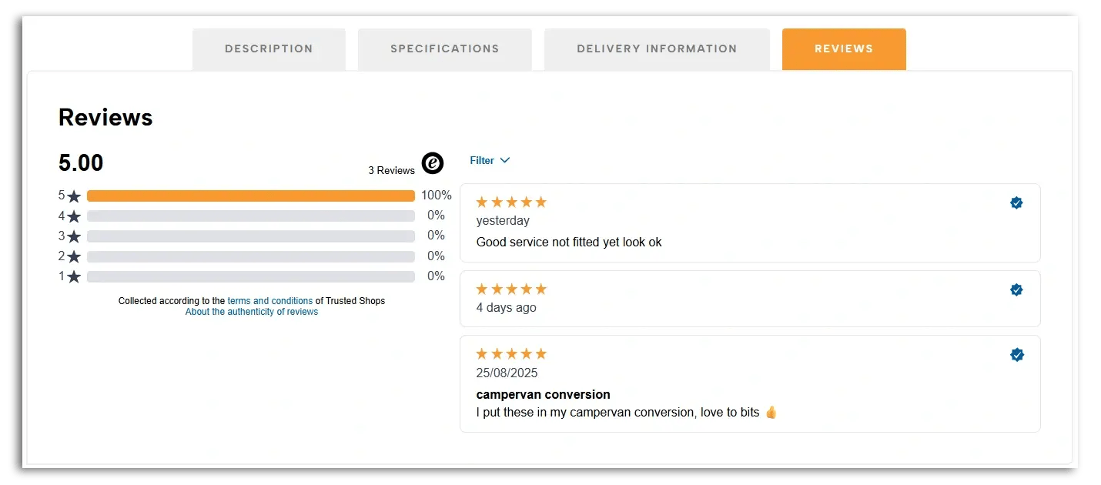Click the 3-star row to filter reviews

click(x=251, y=236)
